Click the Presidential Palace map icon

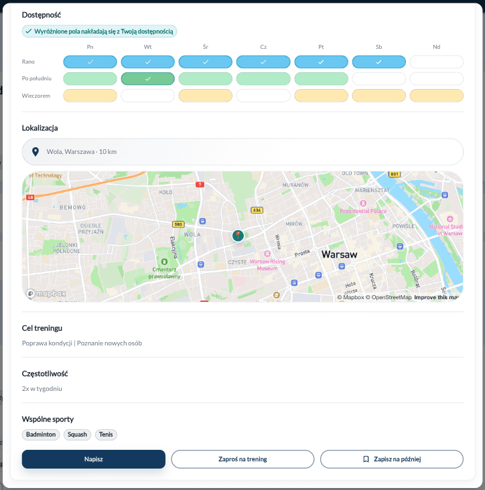pos(362,203)
